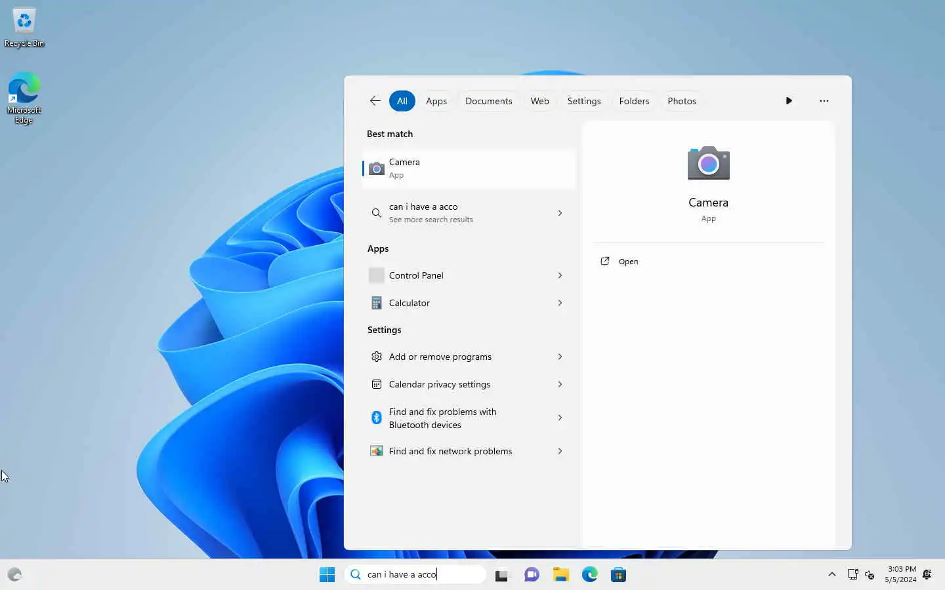Expand the 'can i have a acco' result arrow
945x590 pixels.
(560, 213)
